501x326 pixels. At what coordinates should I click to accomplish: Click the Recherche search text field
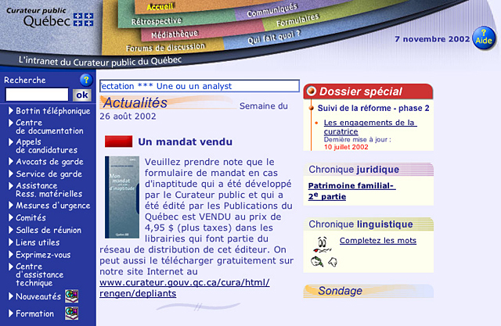pyautogui.click(x=37, y=95)
